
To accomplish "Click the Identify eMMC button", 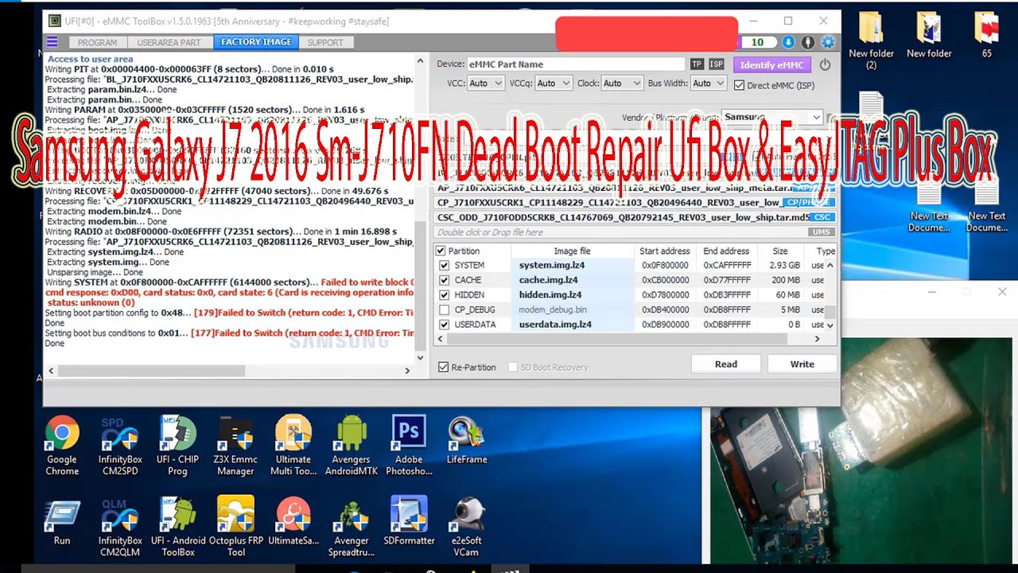I will 771,64.
